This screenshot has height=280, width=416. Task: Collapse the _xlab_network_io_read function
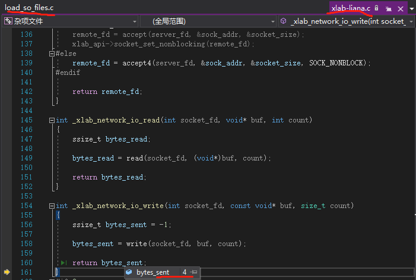(52, 120)
